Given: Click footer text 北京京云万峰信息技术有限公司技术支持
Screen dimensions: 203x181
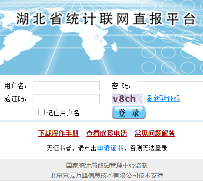Looking at the screenshot, I should pyautogui.click(x=107, y=175).
